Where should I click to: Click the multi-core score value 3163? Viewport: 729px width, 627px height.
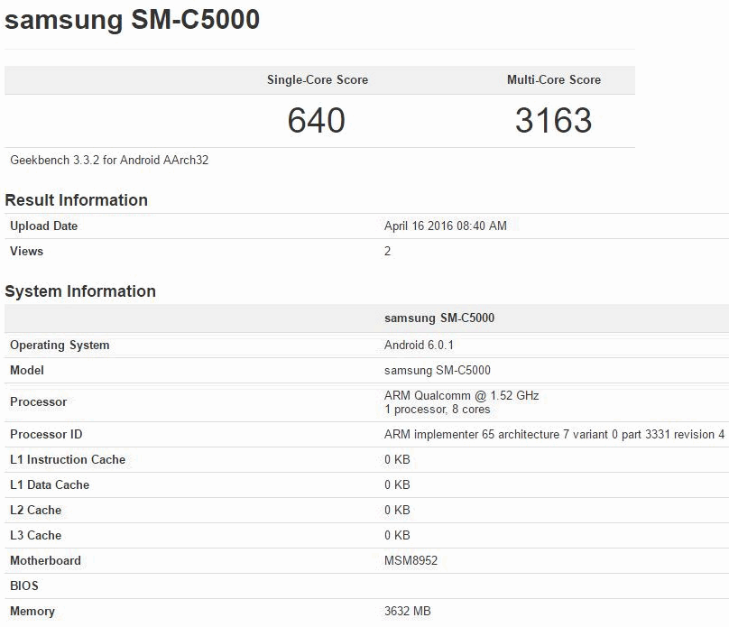(553, 120)
